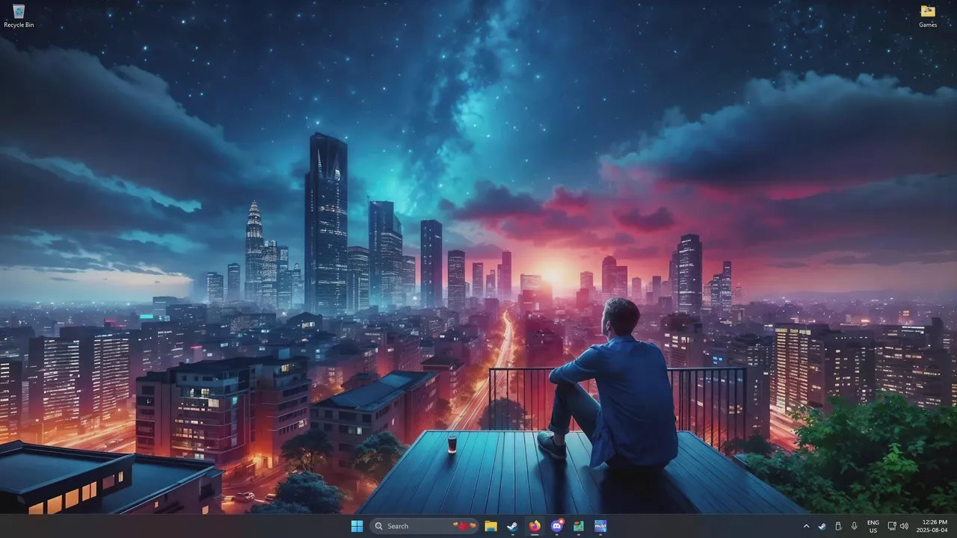Open Discord from the taskbar

click(556, 526)
